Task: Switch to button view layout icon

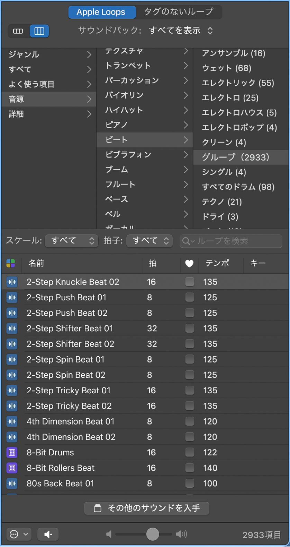Action: click(18, 31)
